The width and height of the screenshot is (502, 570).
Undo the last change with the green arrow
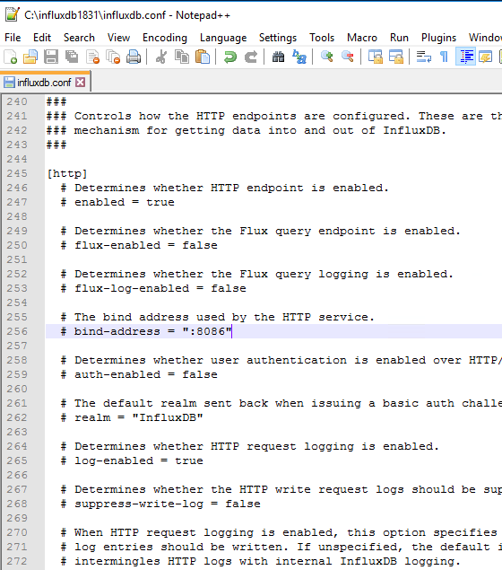[230, 57]
